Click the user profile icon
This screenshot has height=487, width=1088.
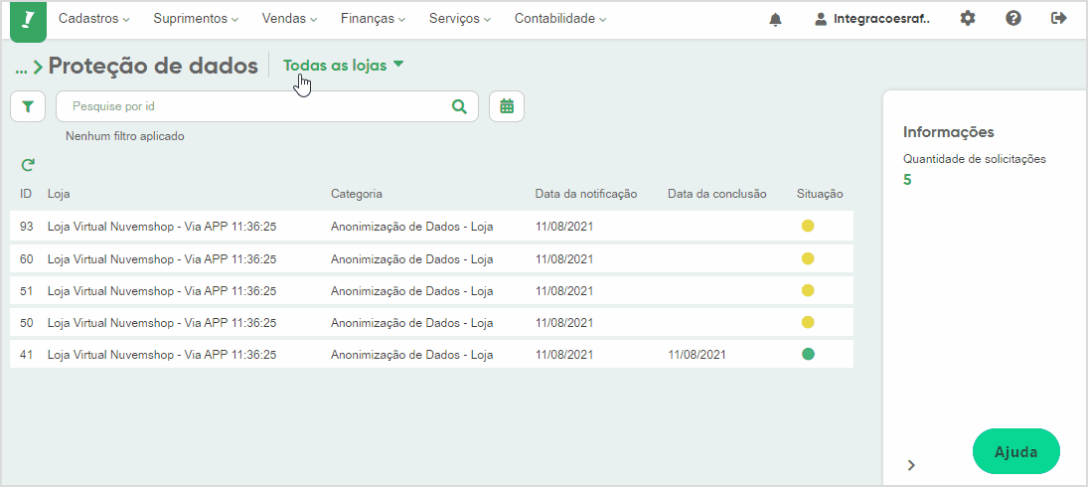click(821, 20)
